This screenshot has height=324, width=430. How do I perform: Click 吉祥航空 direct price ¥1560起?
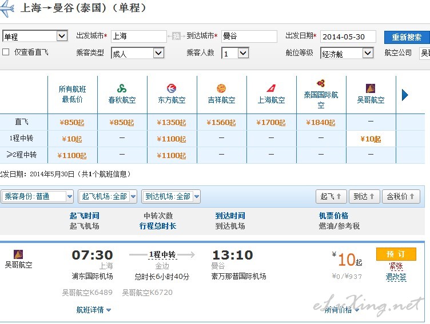(221, 122)
